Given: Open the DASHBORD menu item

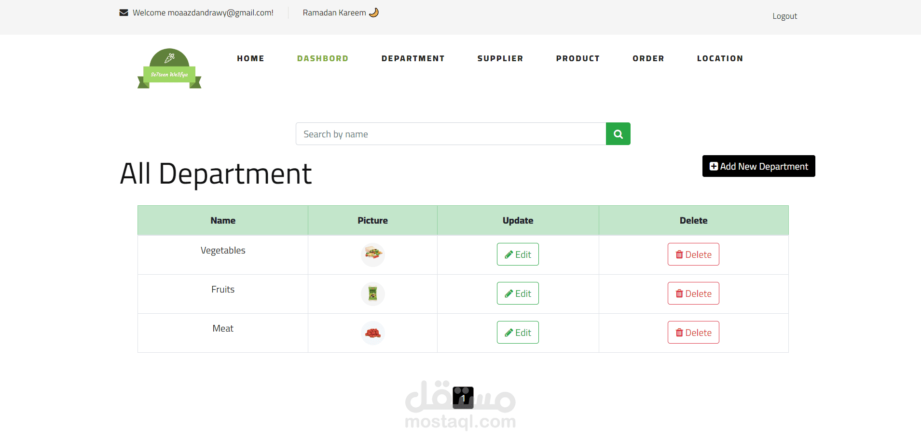Looking at the screenshot, I should [323, 58].
